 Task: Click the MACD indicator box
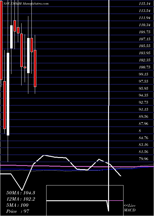[85, 201]
